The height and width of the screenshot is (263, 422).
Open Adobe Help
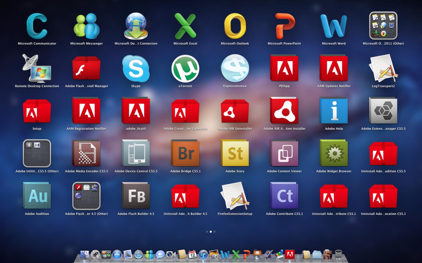(334, 111)
